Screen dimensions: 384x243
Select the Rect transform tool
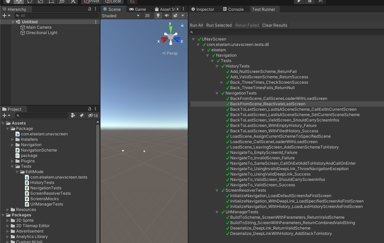point(51,1)
